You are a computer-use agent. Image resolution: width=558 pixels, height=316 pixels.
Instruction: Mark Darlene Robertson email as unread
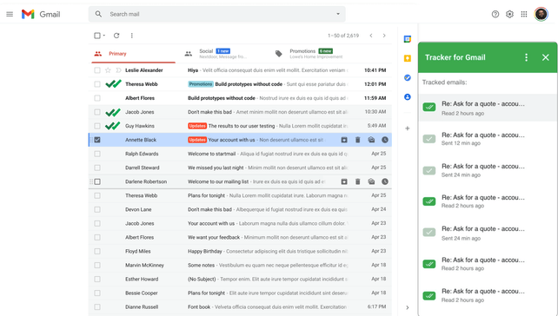pos(371,181)
